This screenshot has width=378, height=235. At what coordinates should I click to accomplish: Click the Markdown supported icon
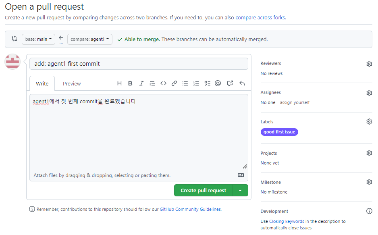(x=241, y=175)
